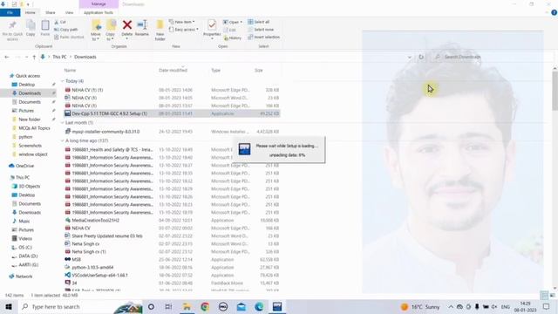Click Select all in the ribbon

(259, 22)
